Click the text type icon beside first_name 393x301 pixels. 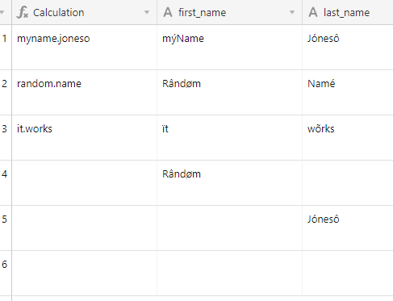tap(168, 12)
